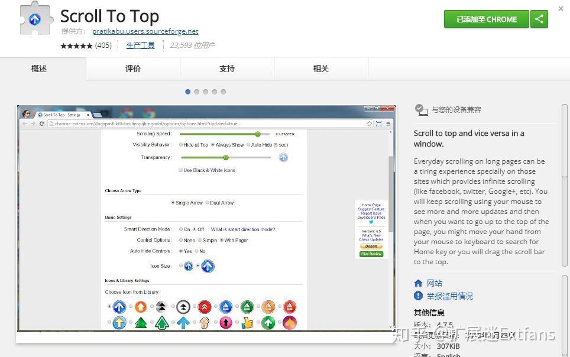Show the second screenshot via carousel dot
This screenshot has height=357, width=570.
197,92
